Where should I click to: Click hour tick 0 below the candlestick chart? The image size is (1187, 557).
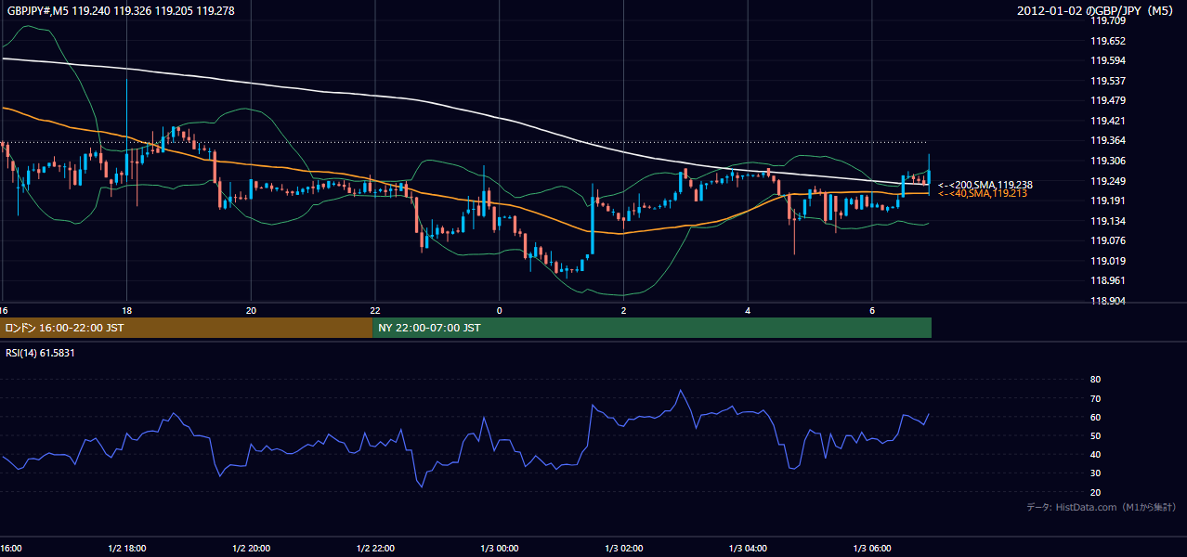coord(500,309)
